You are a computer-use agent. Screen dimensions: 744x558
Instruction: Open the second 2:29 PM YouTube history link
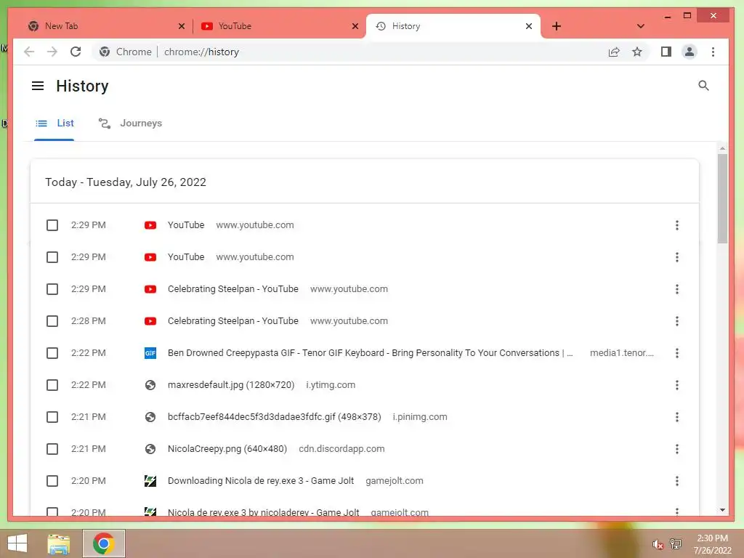186,256
